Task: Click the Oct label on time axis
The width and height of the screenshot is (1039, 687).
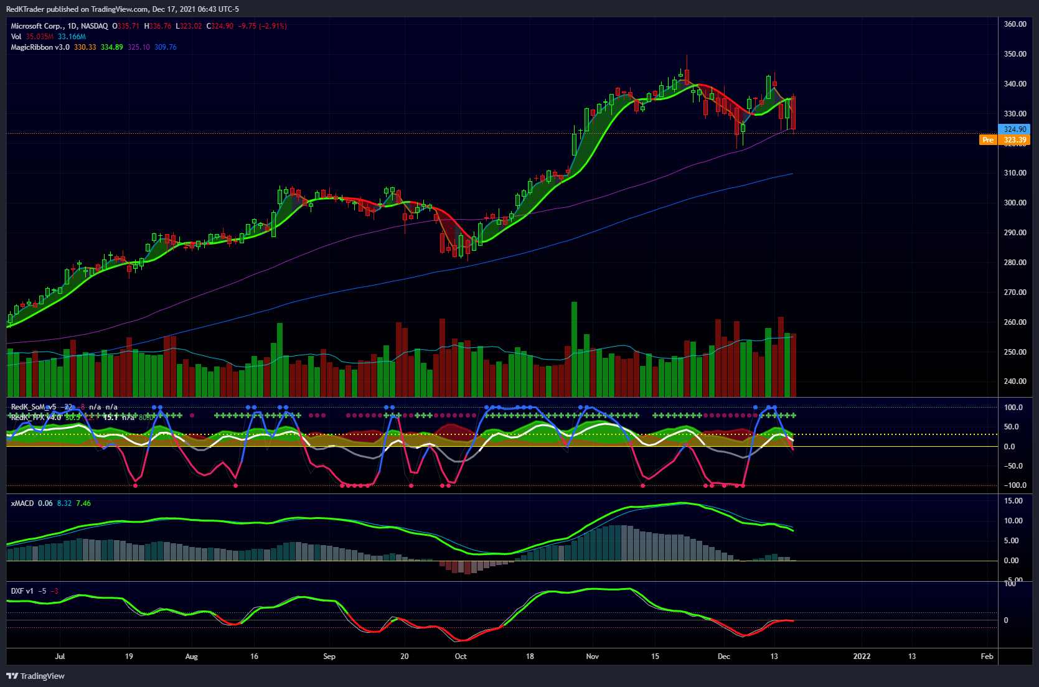Action: click(x=461, y=657)
